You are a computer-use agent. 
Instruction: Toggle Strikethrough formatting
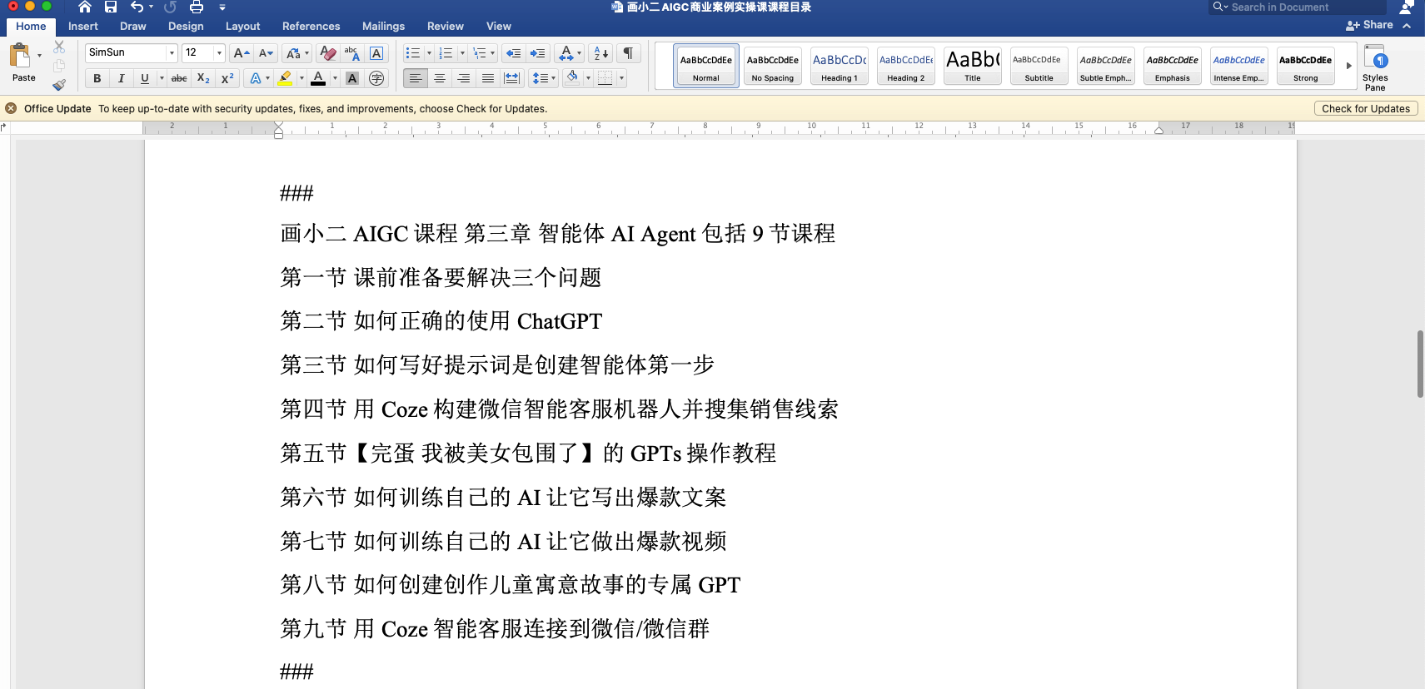click(179, 78)
